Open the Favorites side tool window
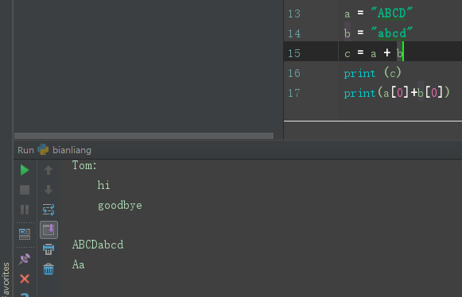The width and height of the screenshot is (462, 297). pos(6,280)
